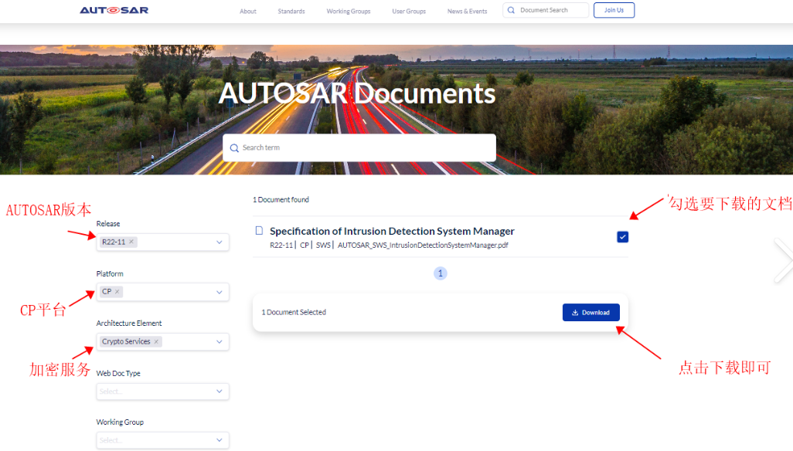Click the magnifier icon in Search term box
The height and width of the screenshot is (451, 793).
point(234,148)
